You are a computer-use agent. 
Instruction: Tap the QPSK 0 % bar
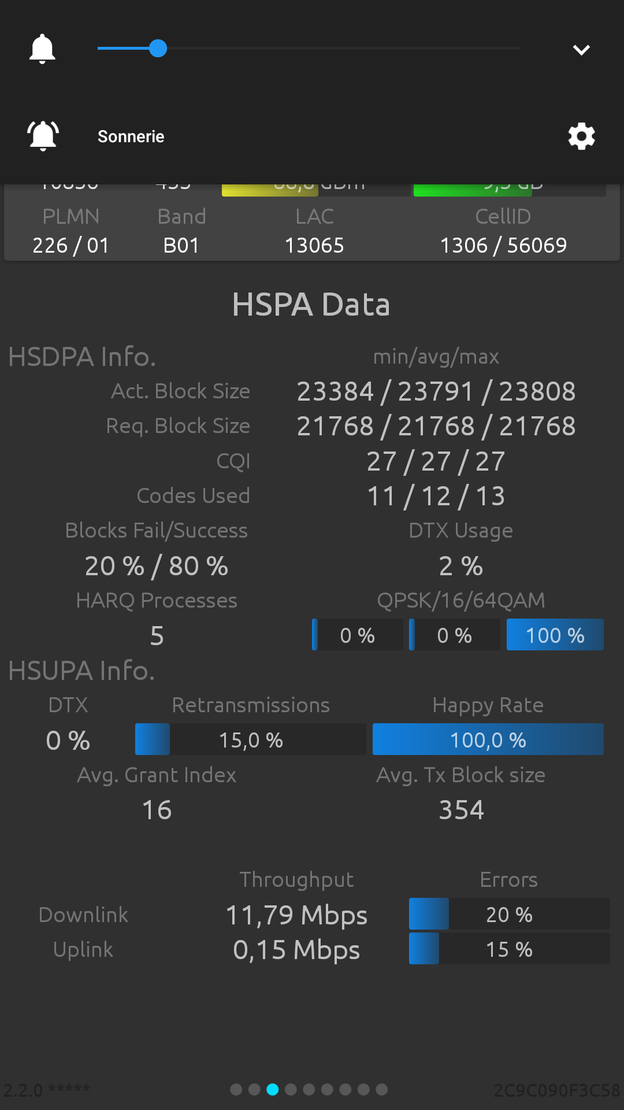point(358,635)
